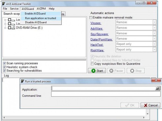Open the RiskWare link

point(97,50)
